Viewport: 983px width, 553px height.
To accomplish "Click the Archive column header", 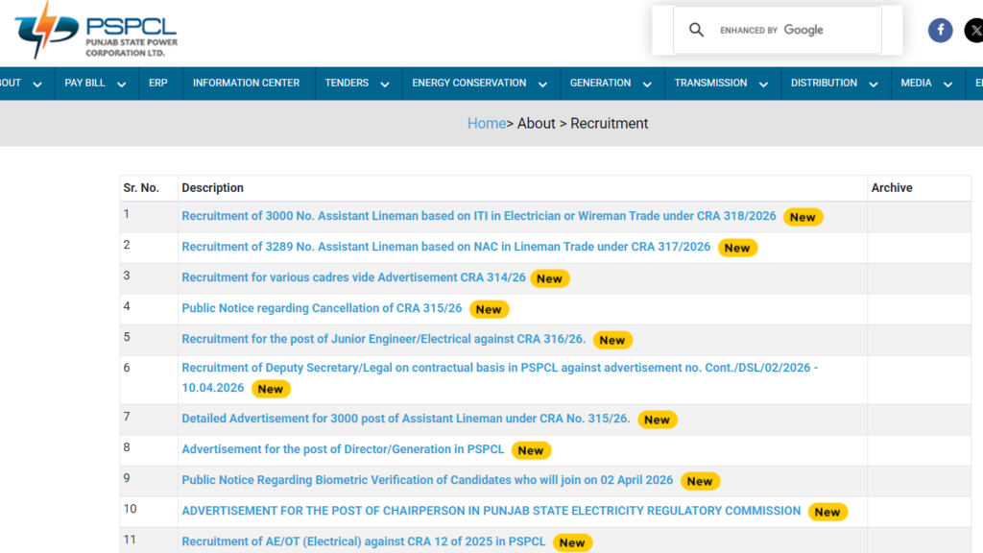I will [892, 187].
